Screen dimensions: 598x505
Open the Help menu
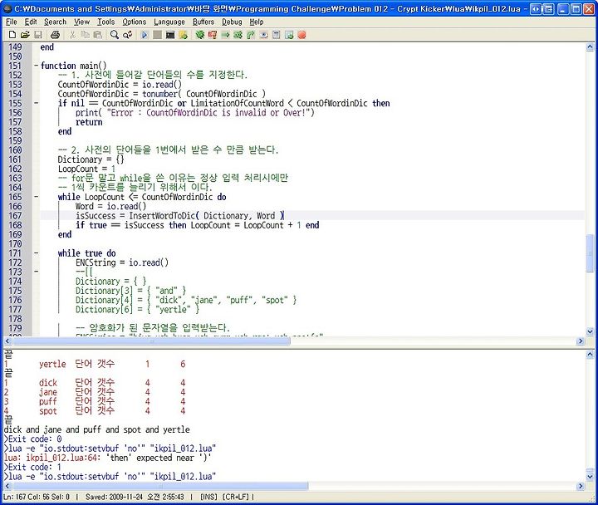point(257,22)
